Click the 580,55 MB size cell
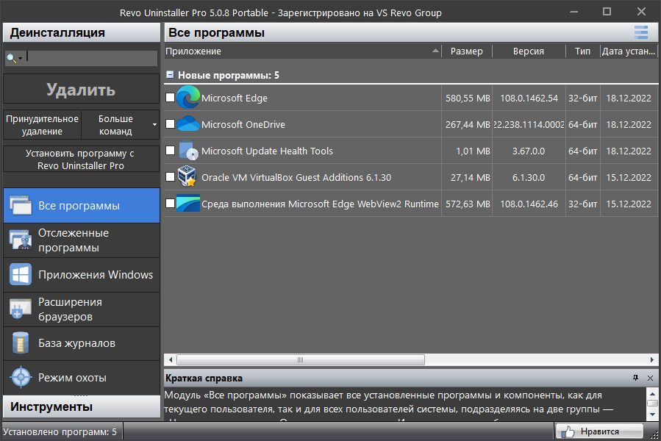The width and height of the screenshot is (661, 441). point(468,98)
